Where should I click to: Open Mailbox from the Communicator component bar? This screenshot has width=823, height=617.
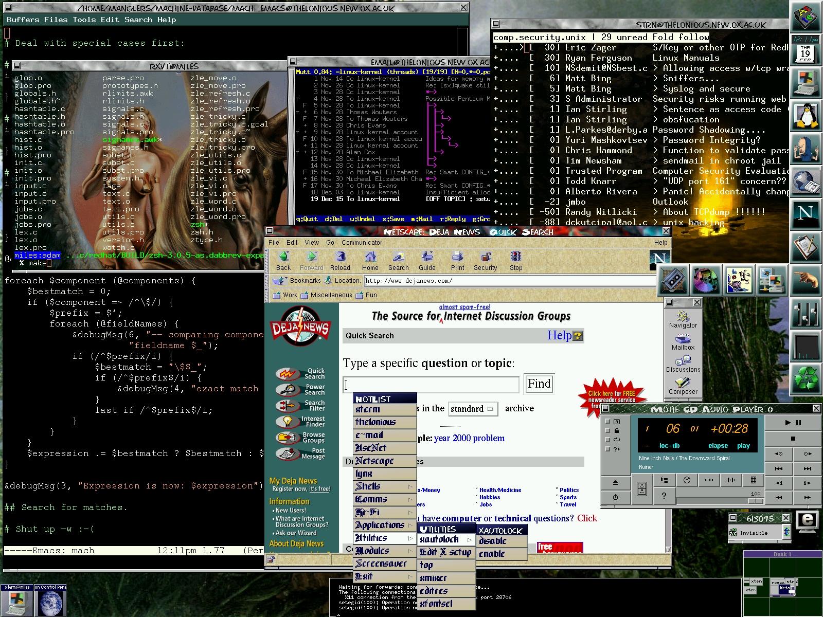(683, 341)
